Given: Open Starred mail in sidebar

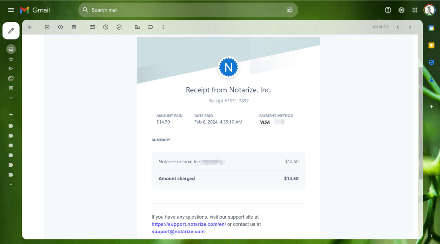Looking at the screenshot, I should click(11, 59).
